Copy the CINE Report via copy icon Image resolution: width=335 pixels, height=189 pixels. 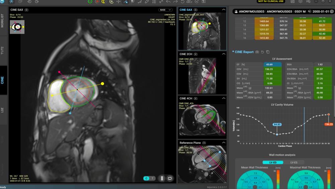(x=268, y=52)
